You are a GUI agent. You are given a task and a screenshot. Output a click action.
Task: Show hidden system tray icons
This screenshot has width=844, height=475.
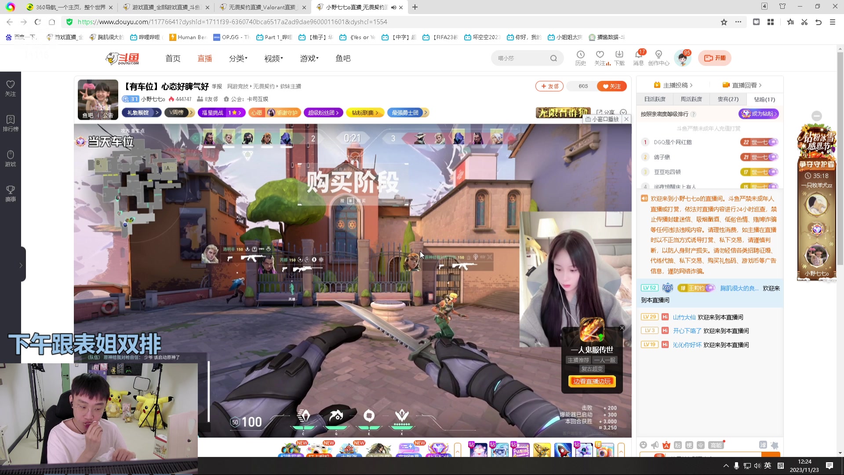coord(726,466)
